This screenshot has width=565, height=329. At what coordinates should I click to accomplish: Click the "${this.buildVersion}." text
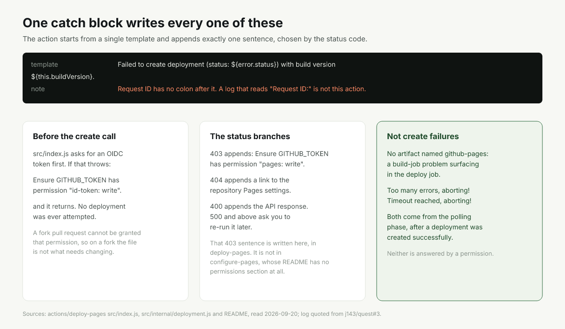pos(63,77)
